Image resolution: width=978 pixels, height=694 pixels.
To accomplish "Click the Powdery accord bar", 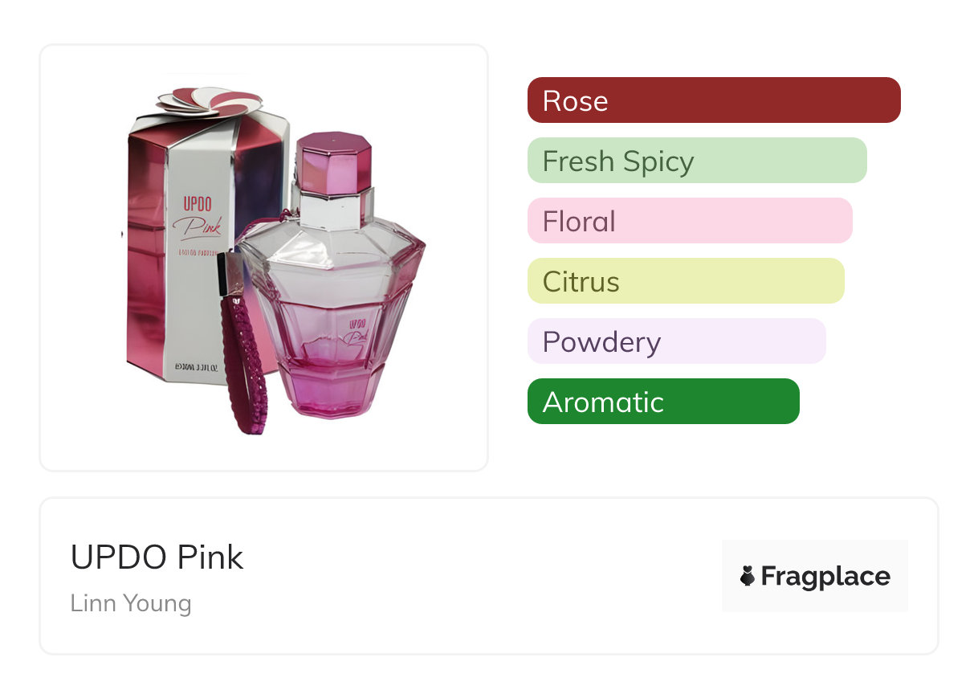I will pyautogui.click(x=676, y=341).
